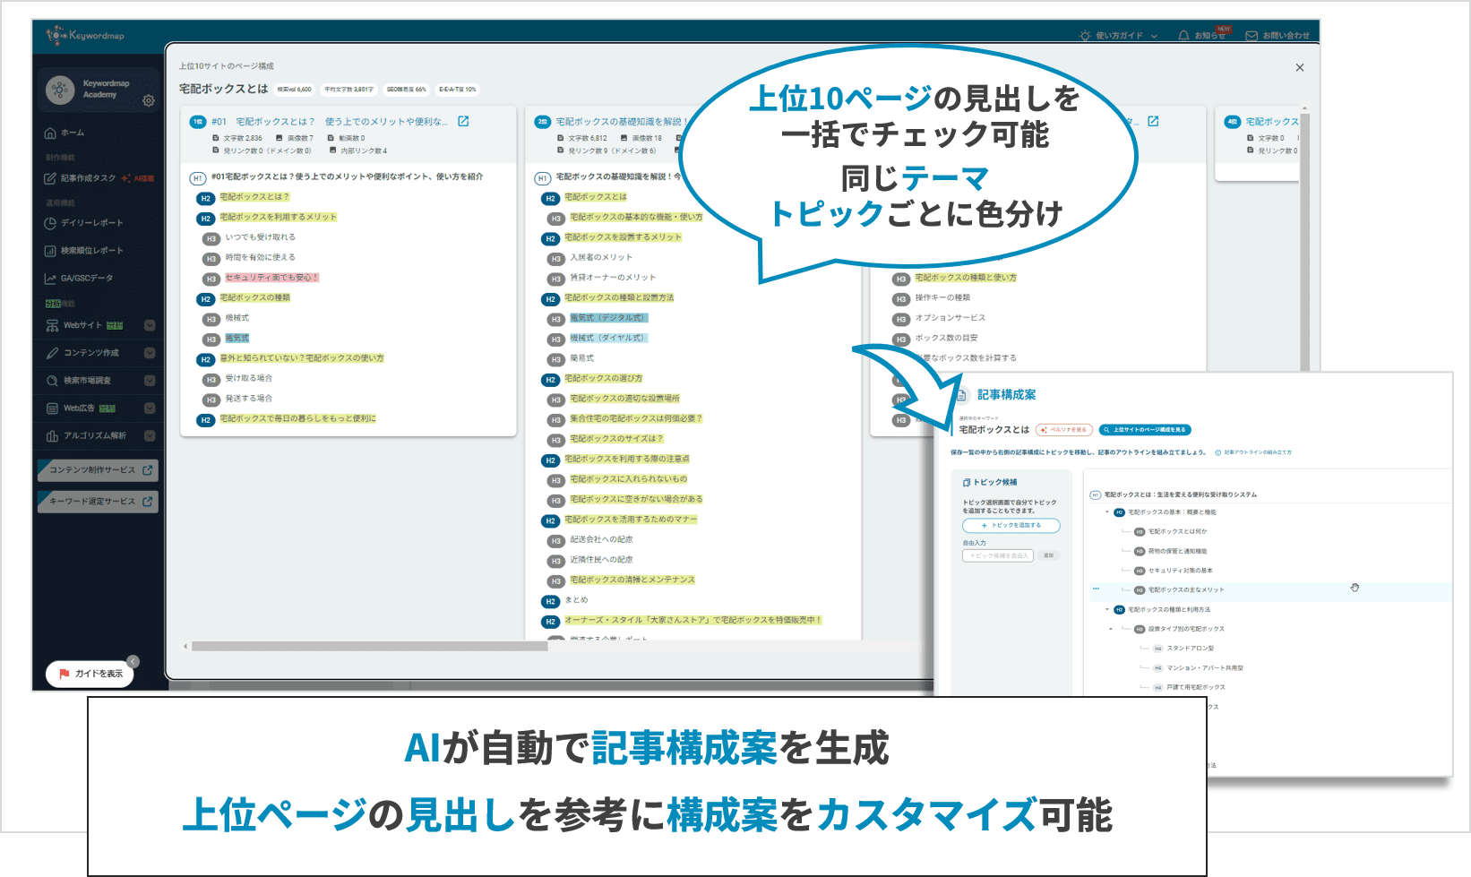Screen dimensions: 1471x877
Task: Click the 平均文字数 chip
Action: (348, 90)
